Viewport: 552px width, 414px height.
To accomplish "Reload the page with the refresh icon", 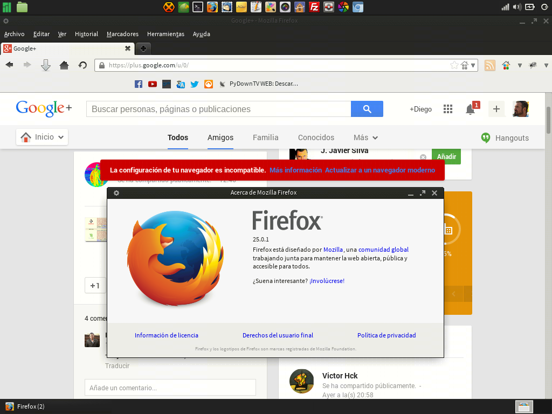I will pyautogui.click(x=82, y=65).
